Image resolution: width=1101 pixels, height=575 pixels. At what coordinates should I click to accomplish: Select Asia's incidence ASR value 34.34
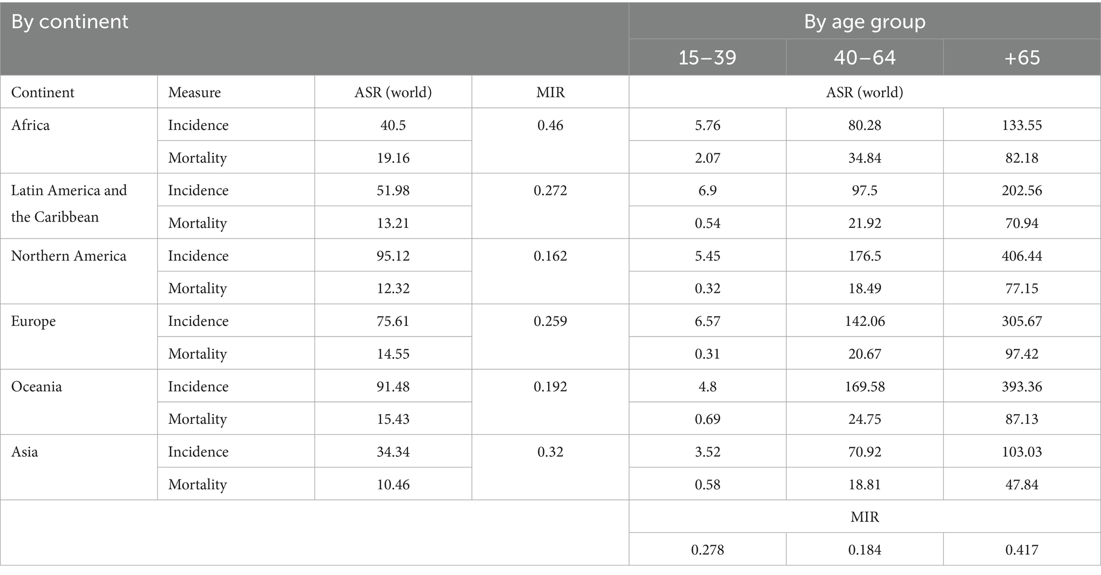[393, 452]
